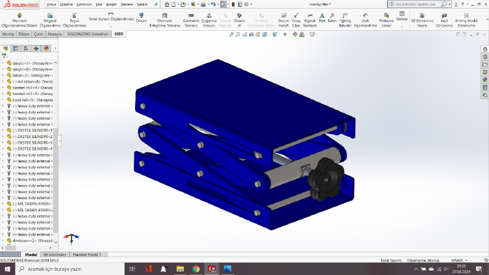The height and width of the screenshot is (275, 489).
Task: Open the Düzenle menu
Action: click(x=67, y=4)
